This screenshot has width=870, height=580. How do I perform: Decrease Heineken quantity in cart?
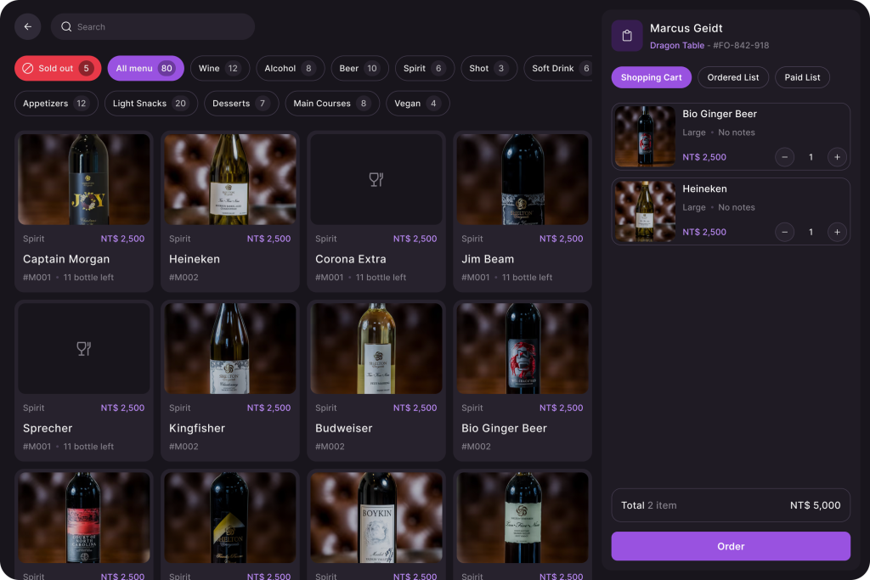coord(784,232)
